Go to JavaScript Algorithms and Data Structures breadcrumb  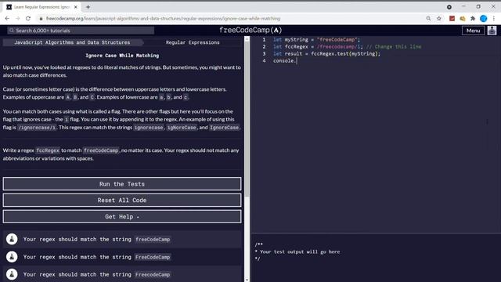point(72,42)
